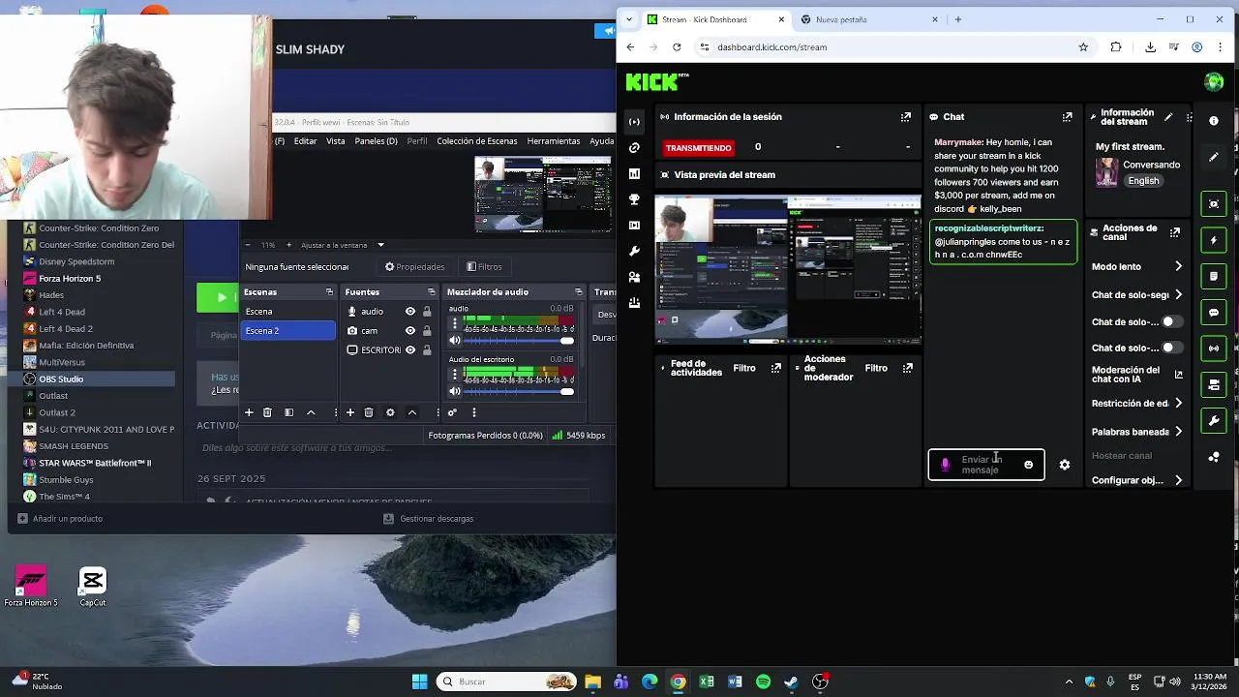The image size is (1239, 697).
Task: Click the Propiedades button in OBS
Action: [415, 267]
